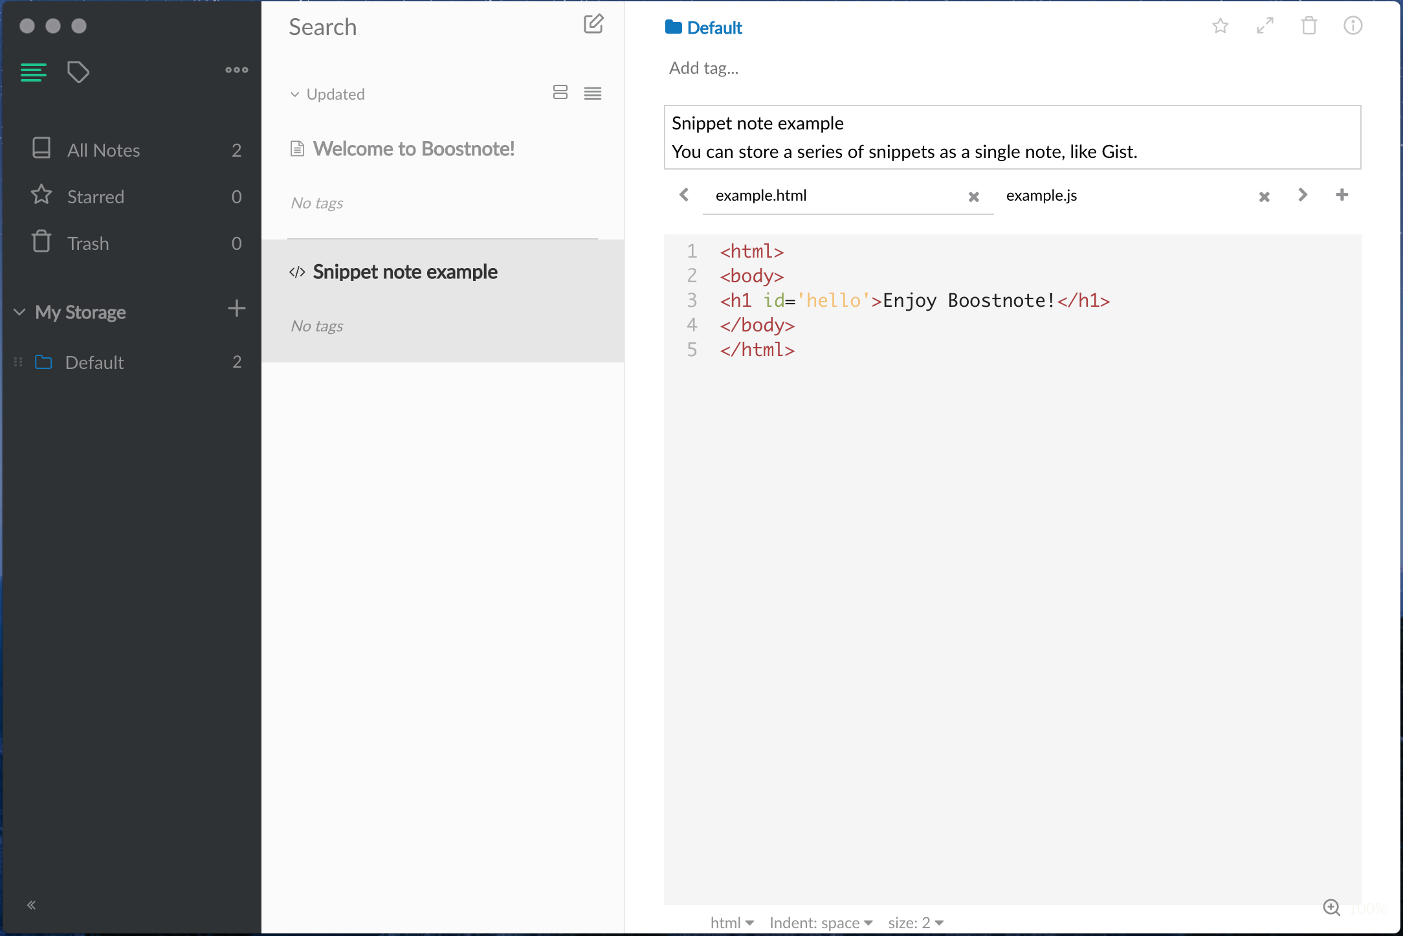Switch to the example.js snippet tab

[1041, 195]
